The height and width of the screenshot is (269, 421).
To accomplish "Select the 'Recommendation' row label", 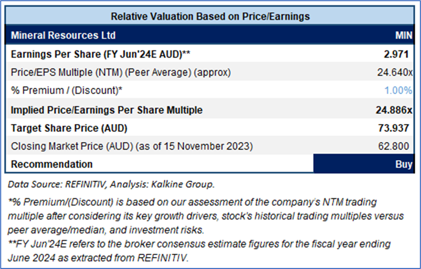I will [x=52, y=164].
